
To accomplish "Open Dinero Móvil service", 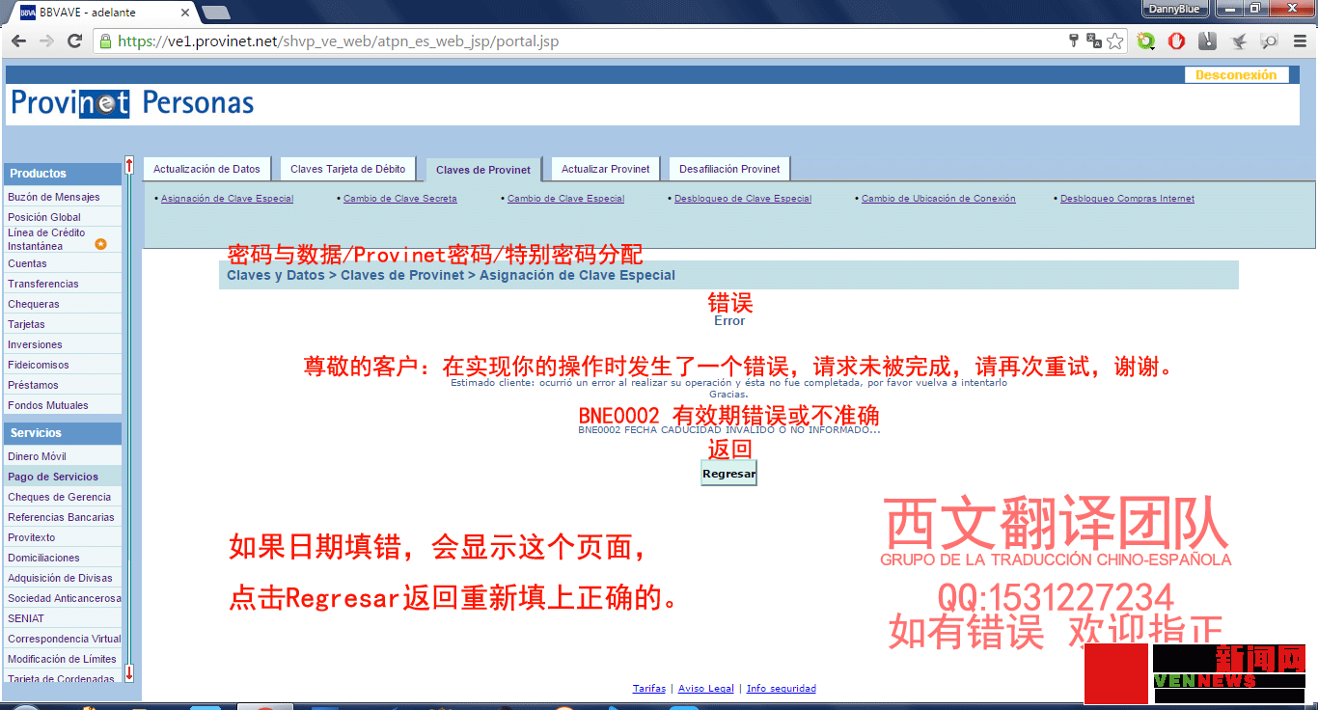I will pyautogui.click(x=63, y=456).
